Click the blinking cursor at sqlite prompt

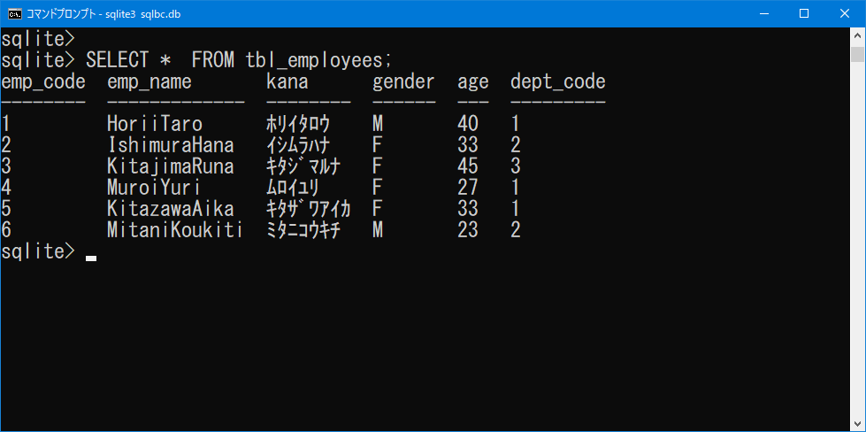[x=91, y=258]
